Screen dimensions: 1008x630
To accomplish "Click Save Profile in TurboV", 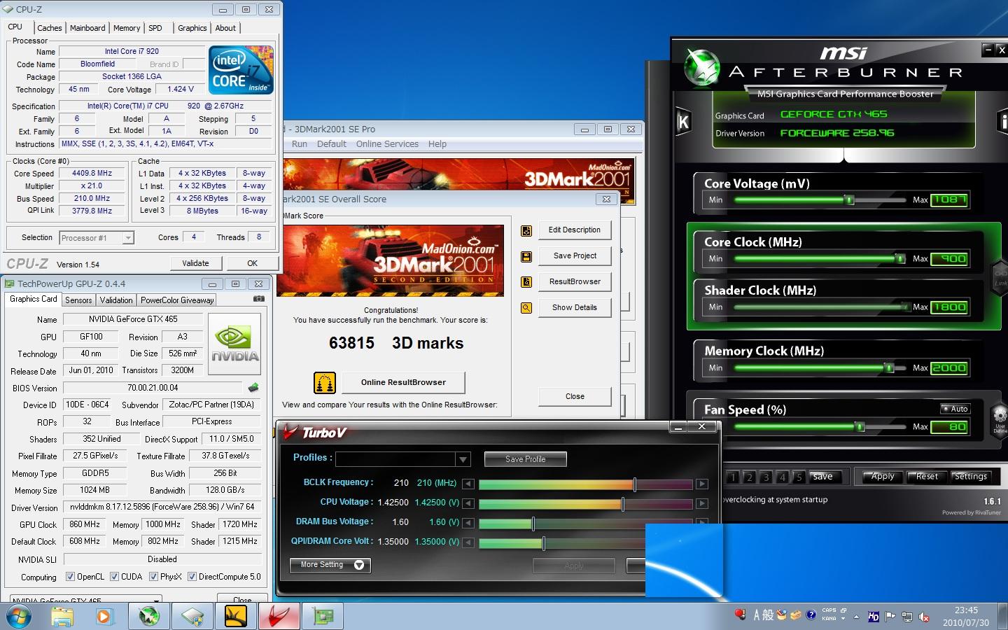I will pyautogui.click(x=526, y=459).
